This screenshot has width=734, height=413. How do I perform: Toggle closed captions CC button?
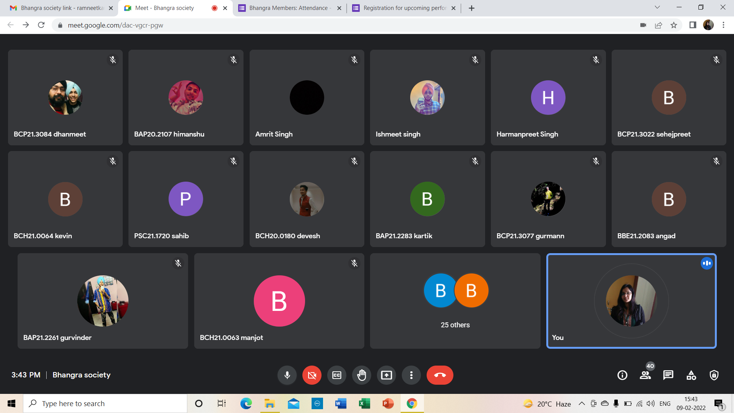337,375
